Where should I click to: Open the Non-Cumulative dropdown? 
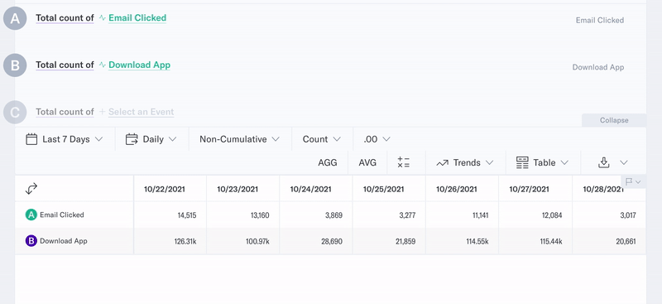(239, 139)
